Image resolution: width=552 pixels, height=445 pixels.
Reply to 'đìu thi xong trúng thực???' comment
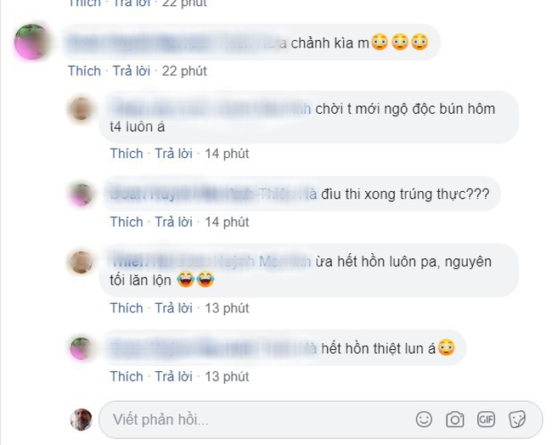(173, 222)
